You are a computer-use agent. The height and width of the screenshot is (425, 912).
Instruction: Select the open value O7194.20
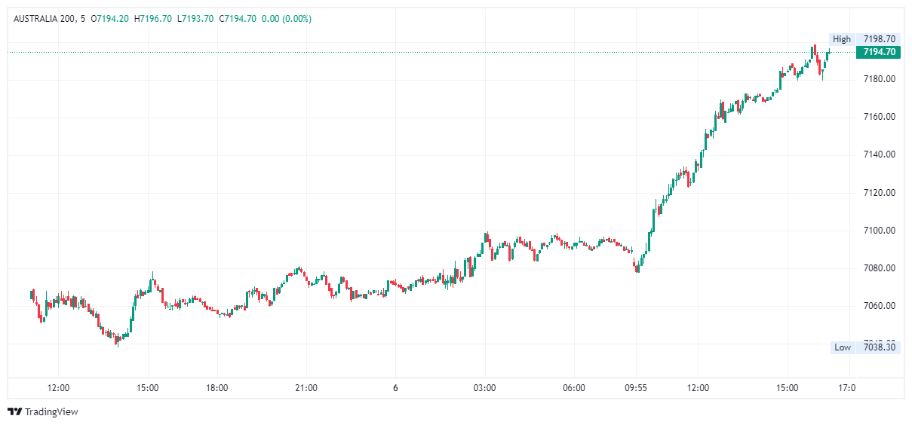click(109, 18)
